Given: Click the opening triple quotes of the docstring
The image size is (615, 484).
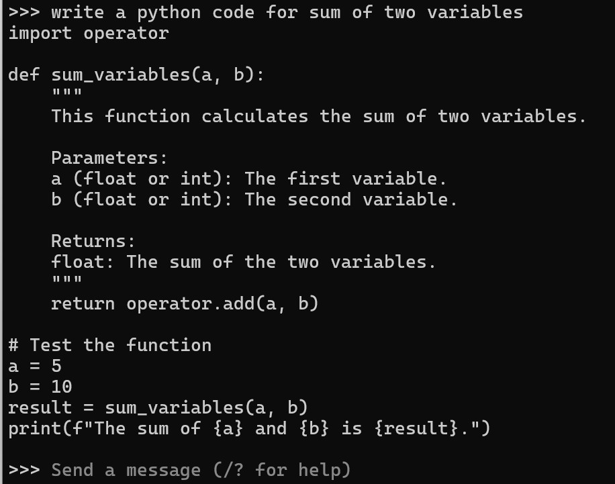Looking at the screenshot, I should tap(66, 93).
